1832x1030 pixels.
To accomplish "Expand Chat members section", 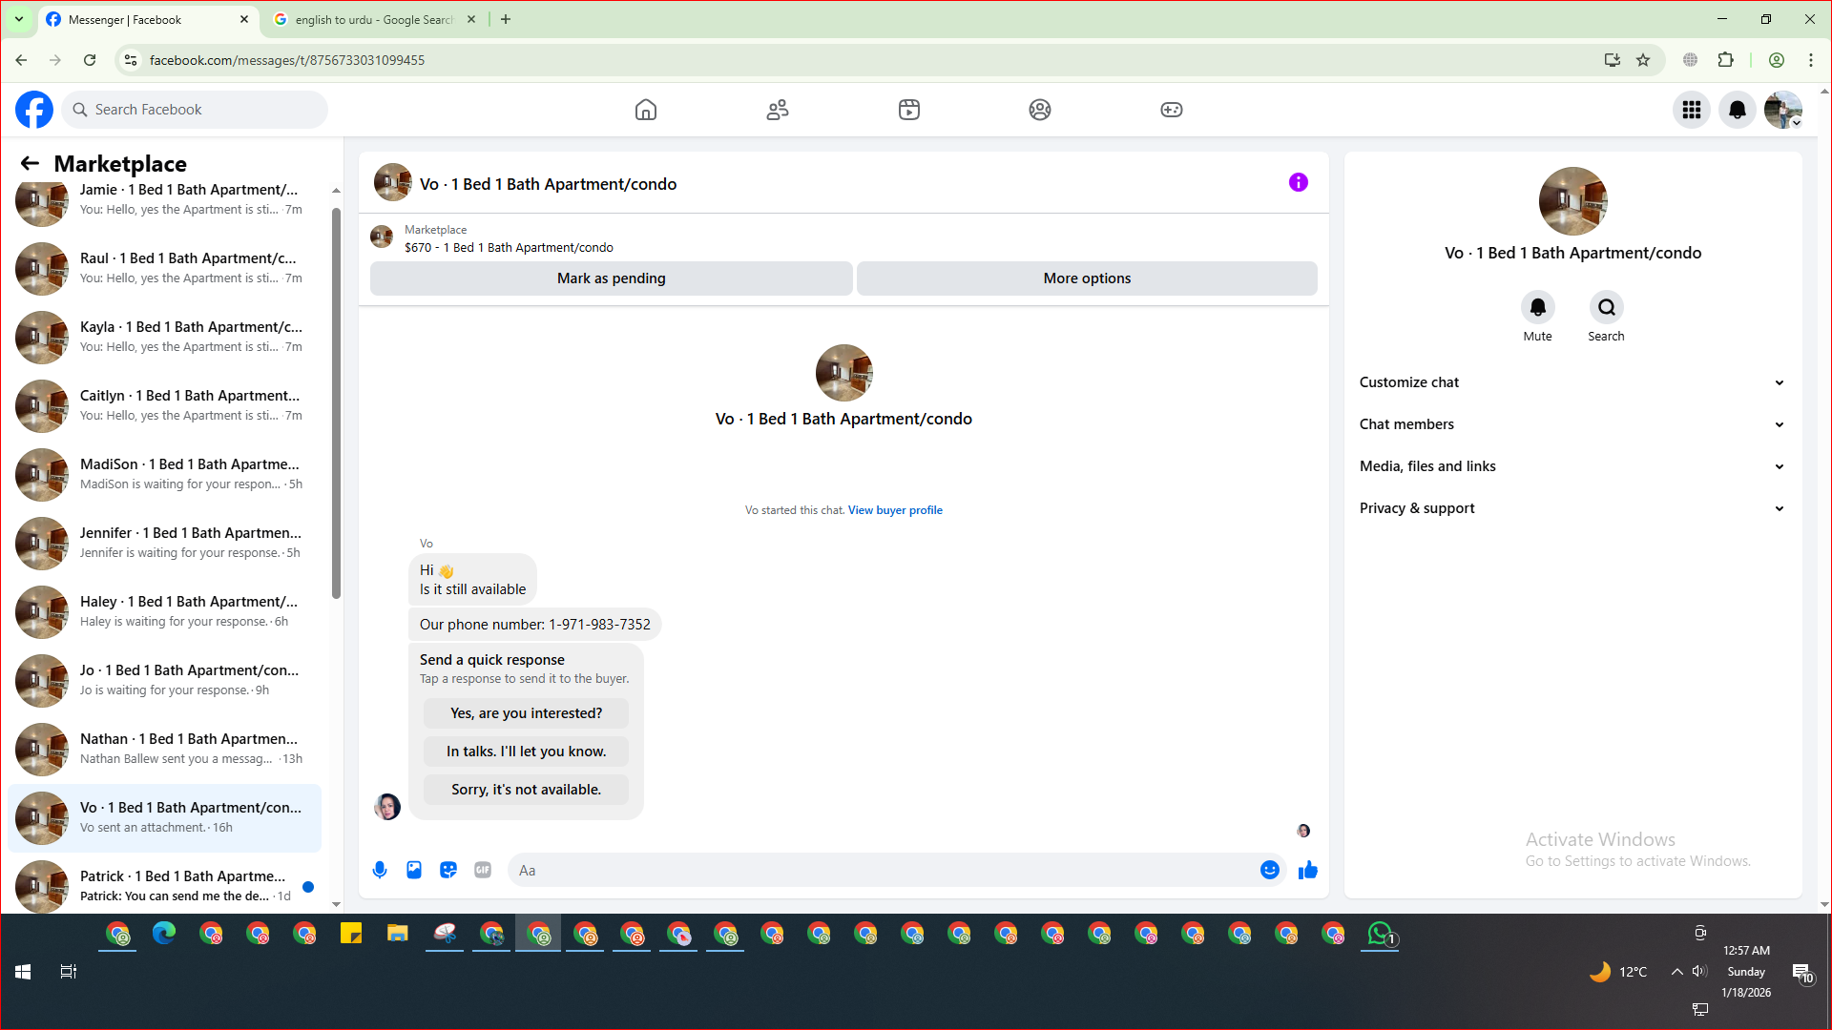I will click(1572, 424).
